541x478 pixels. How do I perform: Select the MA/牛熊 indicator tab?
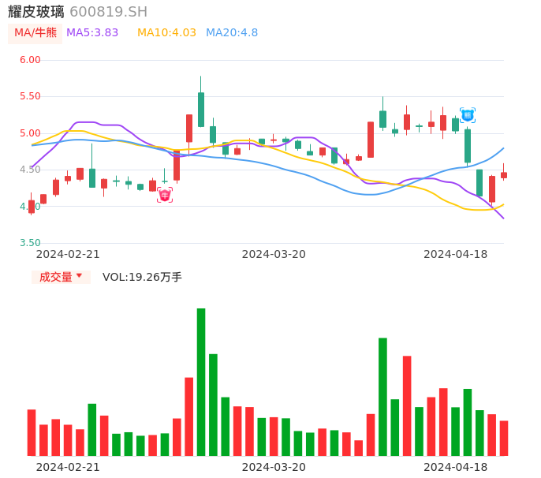click(x=35, y=33)
